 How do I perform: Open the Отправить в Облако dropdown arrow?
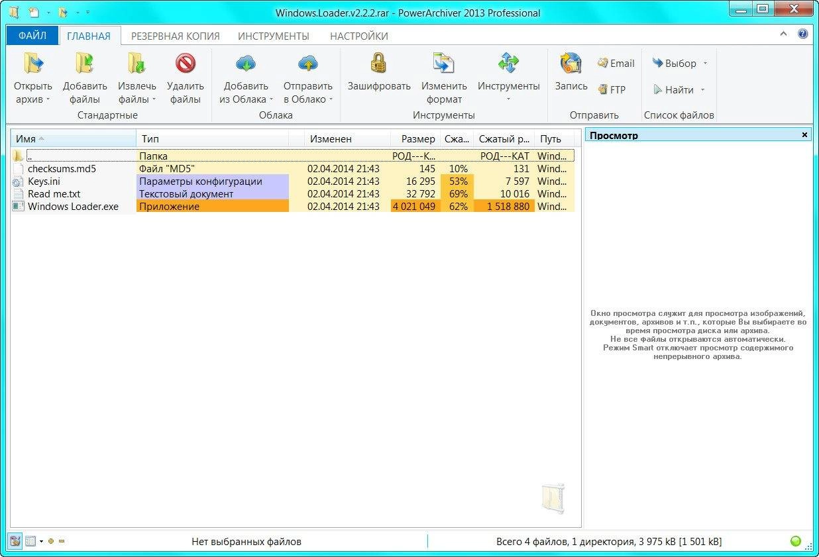(331, 100)
